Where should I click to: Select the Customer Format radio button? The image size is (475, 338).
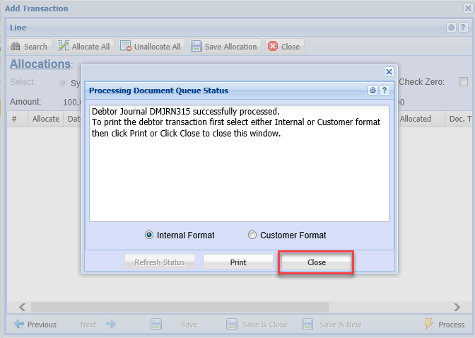(x=252, y=235)
